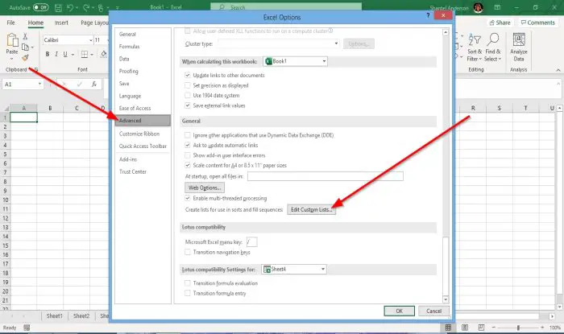Select Customize Ribbon in options sidebar
The width and height of the screenshot is (564, 334).
[139, 134]
